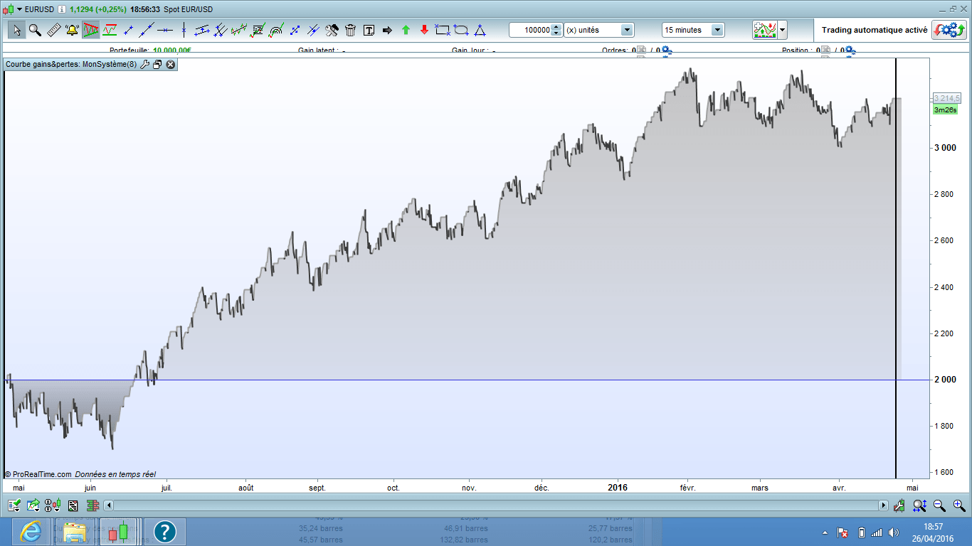Click the indicators and trading systems button
Screen dimensions: 972x546
click(765, 30)
